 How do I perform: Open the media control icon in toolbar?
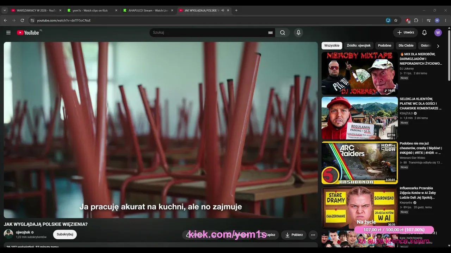[x=428, y=20]
